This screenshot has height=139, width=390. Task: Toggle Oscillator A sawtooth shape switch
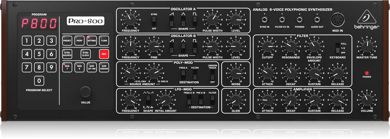click(x=171, y=22)
